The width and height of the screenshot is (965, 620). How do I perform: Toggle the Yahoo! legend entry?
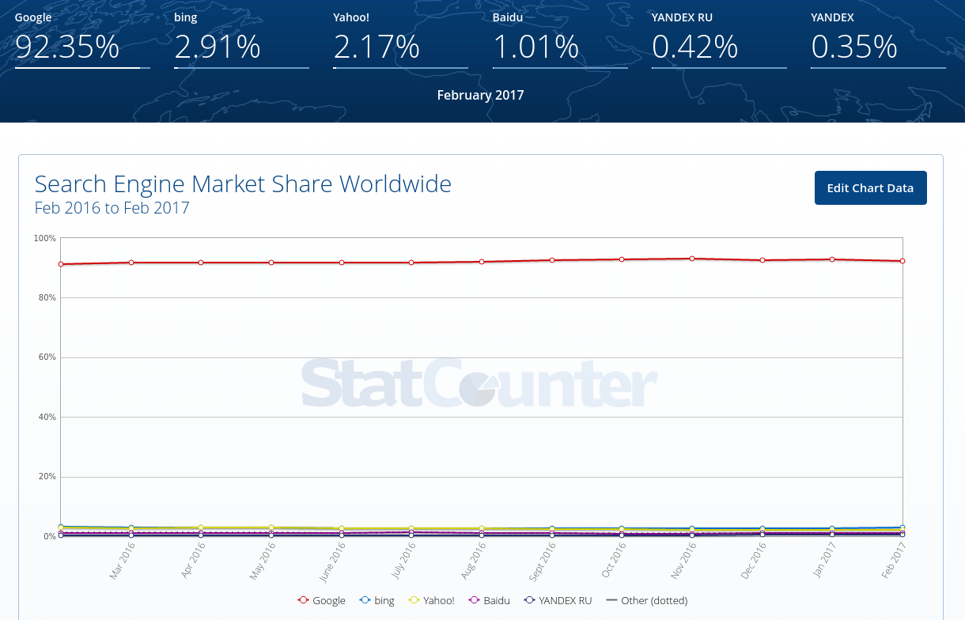(x=431, y=600)
